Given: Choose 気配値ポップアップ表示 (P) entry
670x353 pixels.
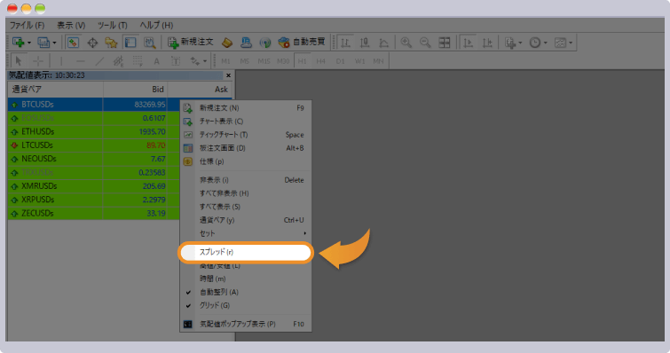Looking at the screenshot, I should pyautogui.click(x=246, y=324).
